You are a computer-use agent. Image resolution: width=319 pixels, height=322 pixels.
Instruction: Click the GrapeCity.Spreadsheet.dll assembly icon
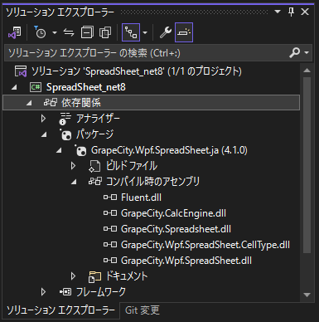pyautogui.click(x=110, y=229)
